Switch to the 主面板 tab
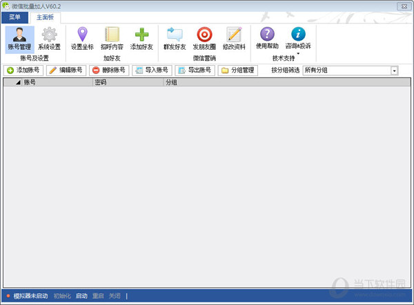 45,17
